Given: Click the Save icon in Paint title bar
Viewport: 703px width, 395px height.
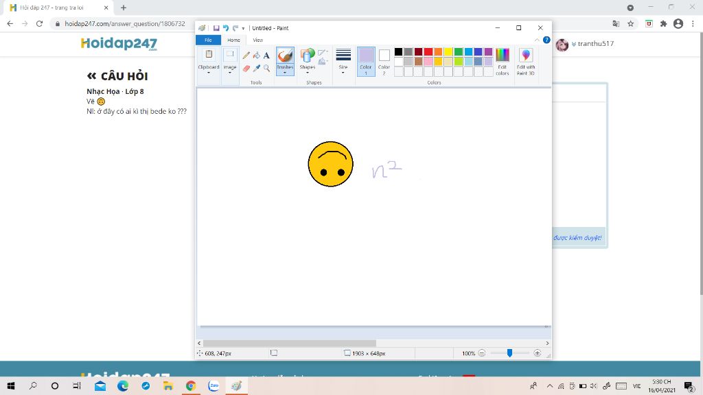Looking at the screenshot, I should (x=216, y=28).
